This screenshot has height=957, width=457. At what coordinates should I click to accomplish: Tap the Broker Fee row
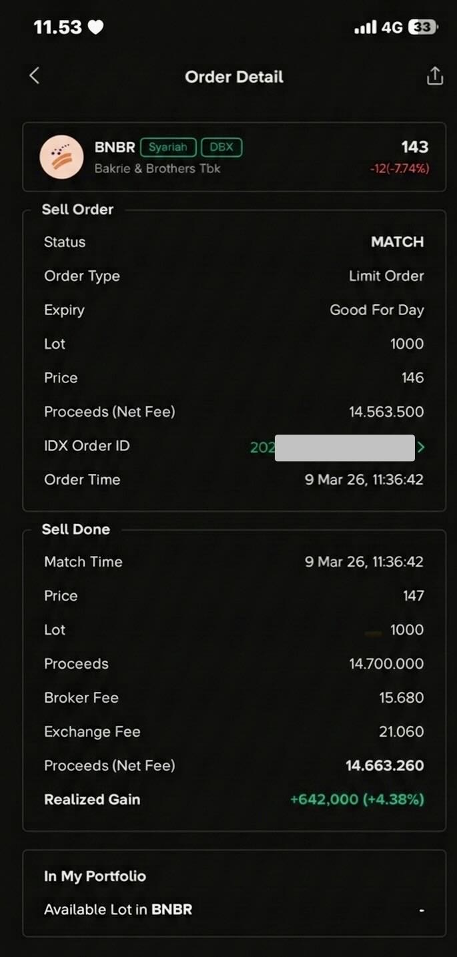[x=234, y=698]
